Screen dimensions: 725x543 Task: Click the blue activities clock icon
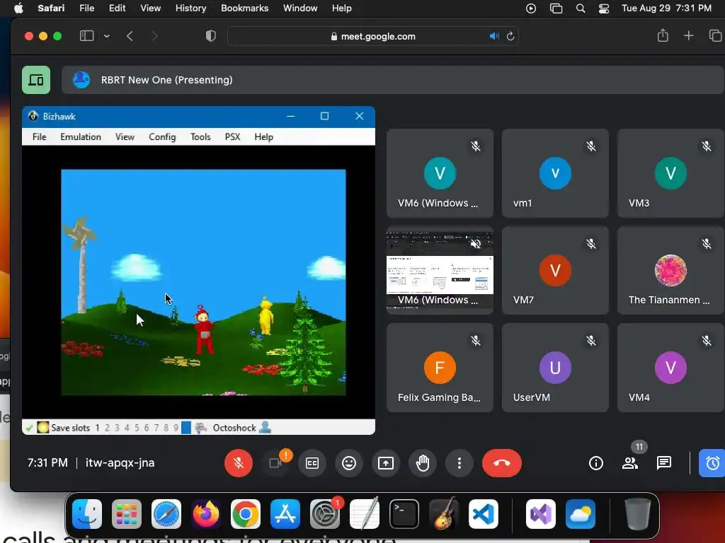click(x=712, y=462)
